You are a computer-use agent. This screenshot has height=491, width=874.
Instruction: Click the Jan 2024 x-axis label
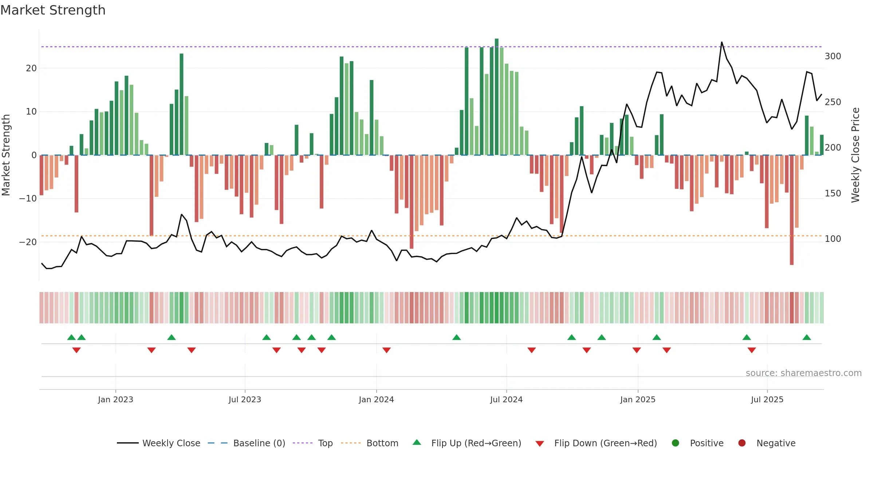point(376,400)
